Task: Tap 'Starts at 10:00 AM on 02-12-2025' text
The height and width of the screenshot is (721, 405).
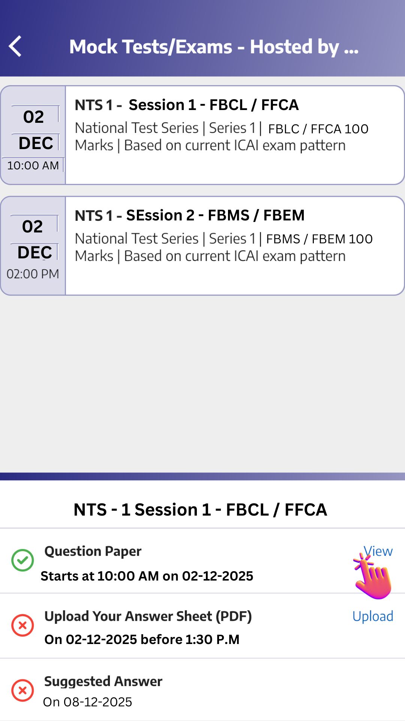Action: pyautogui.click(x=147, y=576)
